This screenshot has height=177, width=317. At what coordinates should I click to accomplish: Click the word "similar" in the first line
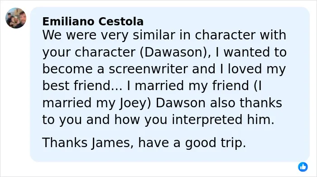click(154, 35)
